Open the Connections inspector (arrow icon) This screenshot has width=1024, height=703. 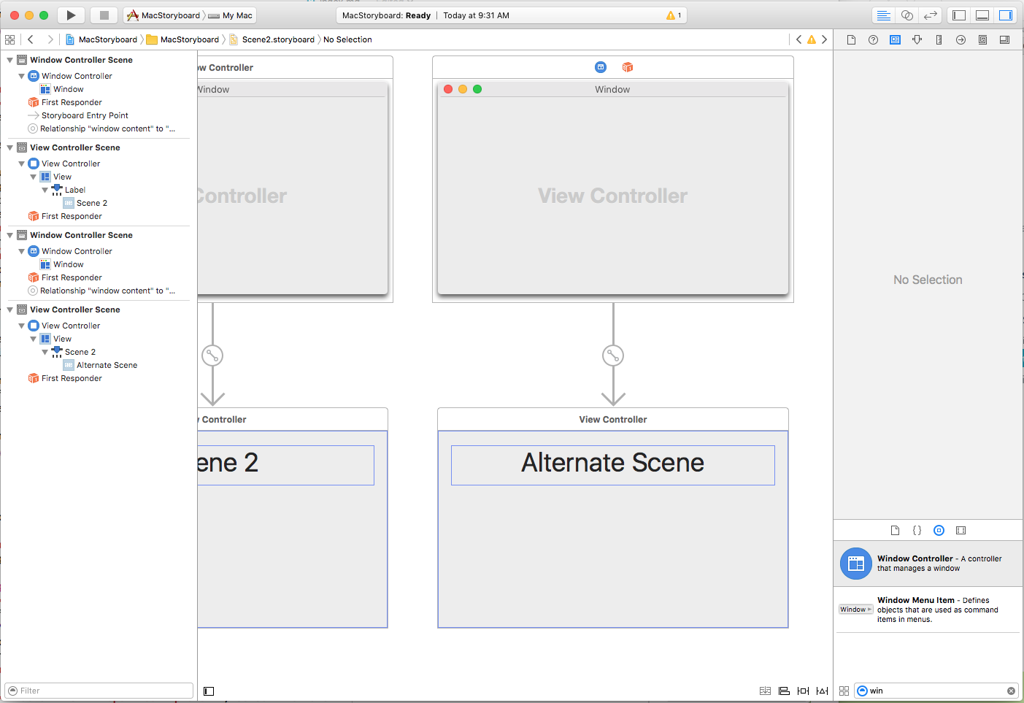click(x=961, y=40)
